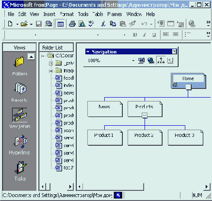212x201 pixels.
Task: Select the News page node
Action: click(x=105, y=109)
